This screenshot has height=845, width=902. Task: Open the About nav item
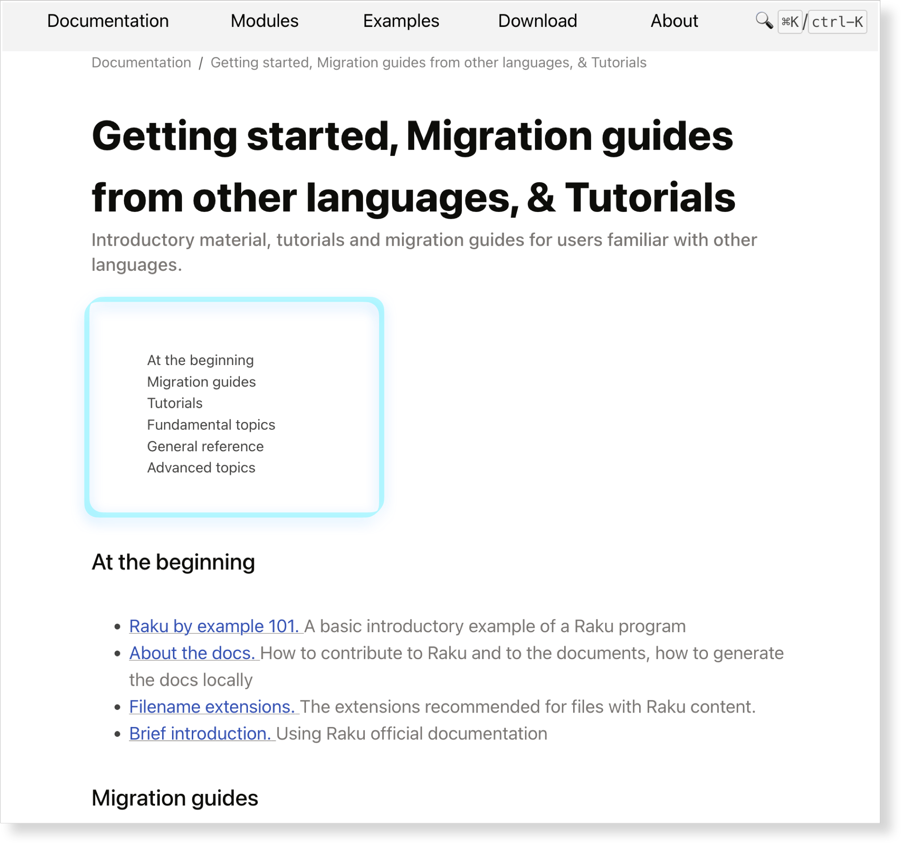tap(674, 21)
